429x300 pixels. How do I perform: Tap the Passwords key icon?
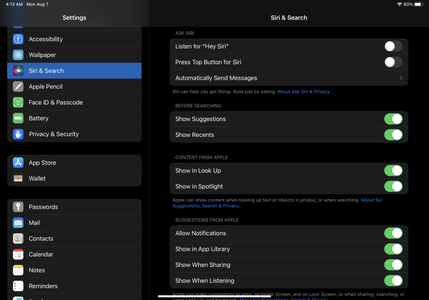pos(18,207)
